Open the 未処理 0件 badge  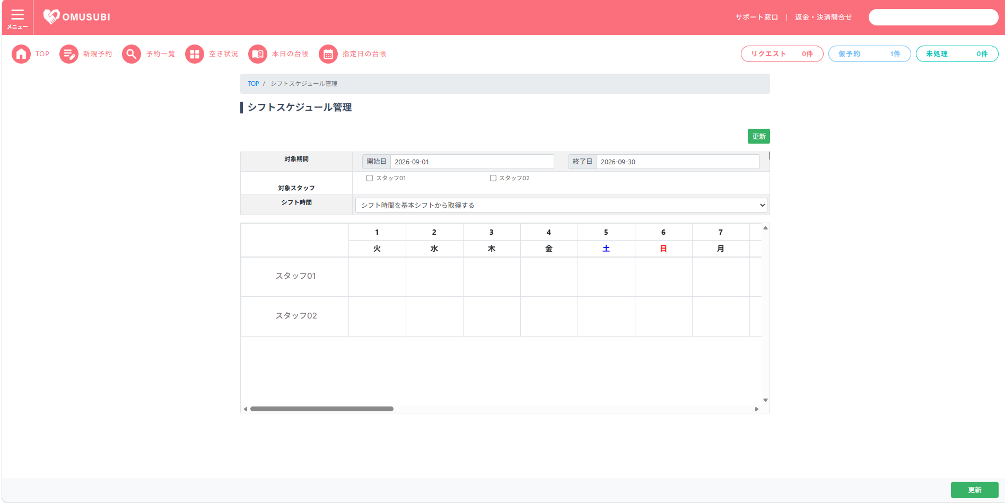click(957, 54)
